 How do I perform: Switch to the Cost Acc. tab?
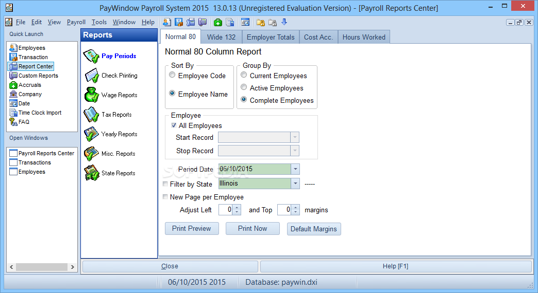tap(318, 37)
